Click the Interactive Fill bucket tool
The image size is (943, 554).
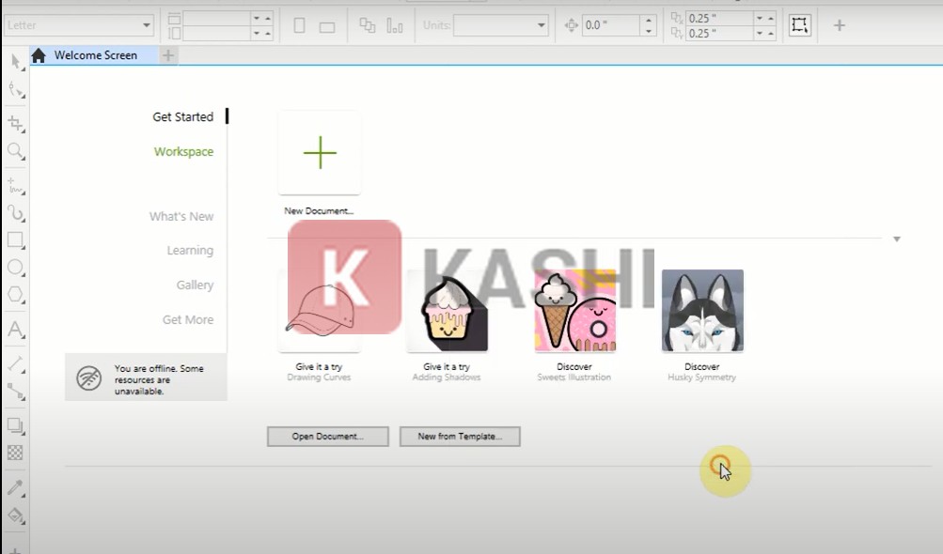tap(15, 516)
